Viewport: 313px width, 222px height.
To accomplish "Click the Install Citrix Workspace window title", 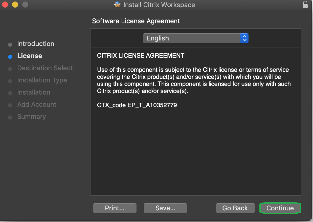I will click(x=159, y=5).
